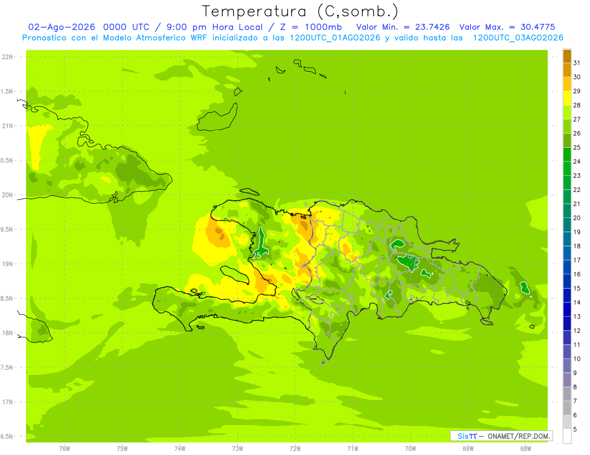Click the '69W' longitude label

pos(468,449)
